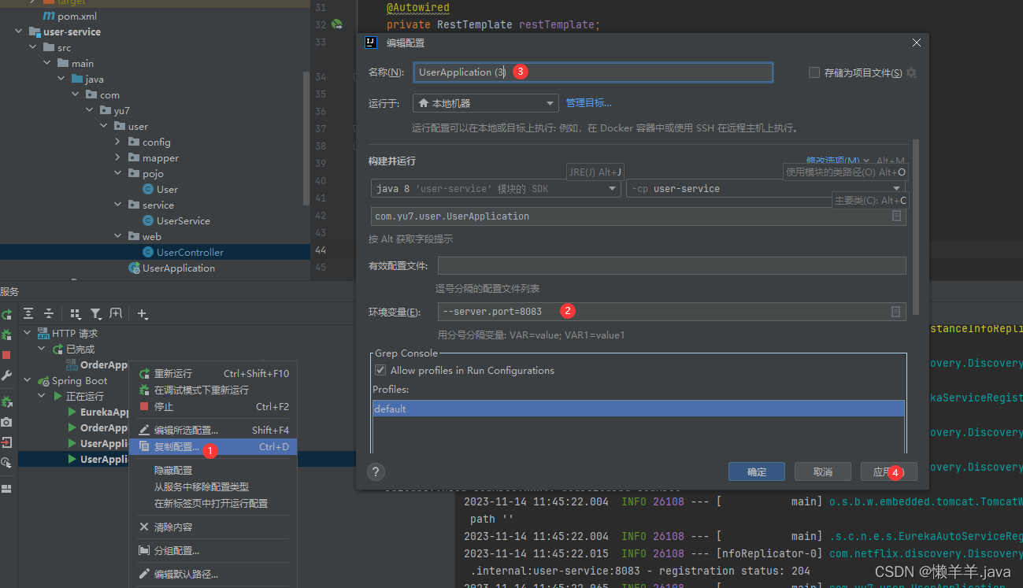Open the Group By icon in Services toolbar
This screenshot has height=588, width=1023.
(x=76, y=313)
